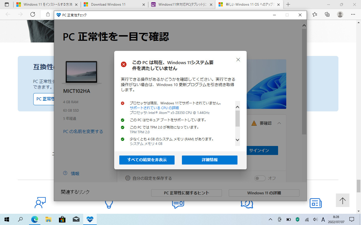Click the browser refresh button

[x=32, y=14]
